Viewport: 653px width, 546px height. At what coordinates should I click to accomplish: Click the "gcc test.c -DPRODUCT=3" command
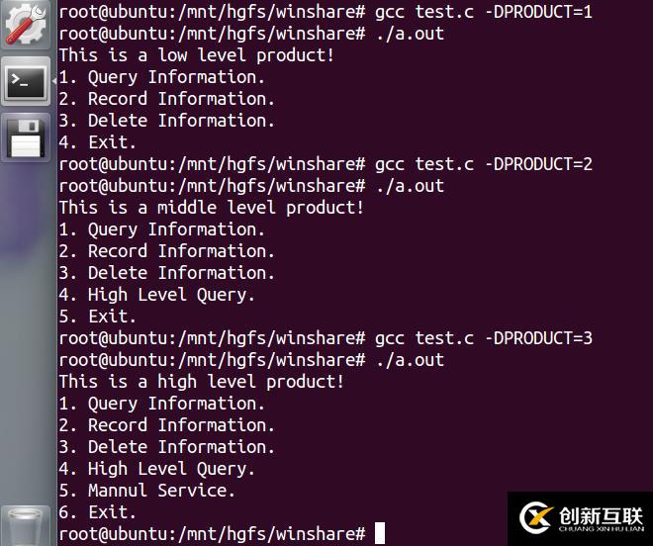[x=483, y=338]
